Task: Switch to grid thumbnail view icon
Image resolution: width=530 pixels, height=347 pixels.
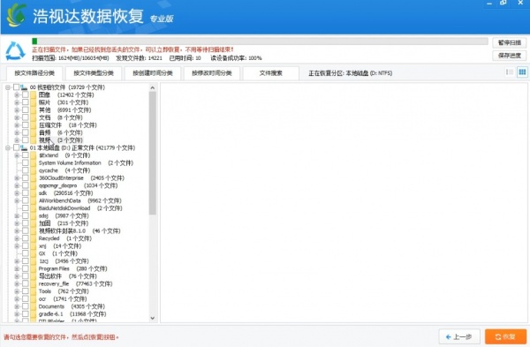Action: pos(522,72)
